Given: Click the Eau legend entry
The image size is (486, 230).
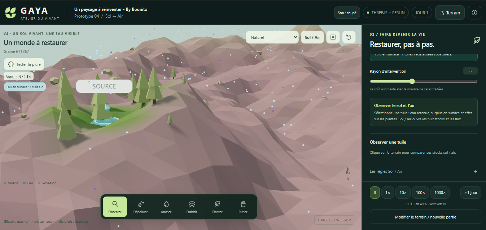Looking at the screenshot, I should point(28,183).
